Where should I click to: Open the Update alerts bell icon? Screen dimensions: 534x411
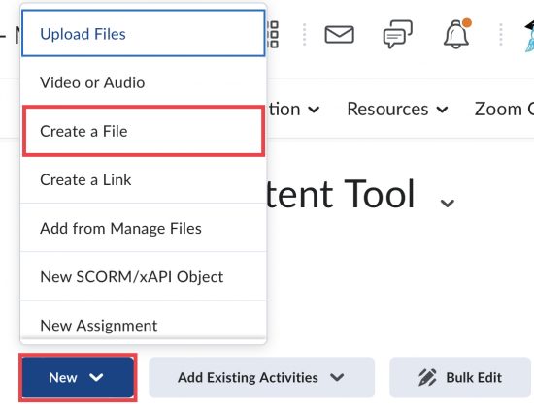pos(456,34)
